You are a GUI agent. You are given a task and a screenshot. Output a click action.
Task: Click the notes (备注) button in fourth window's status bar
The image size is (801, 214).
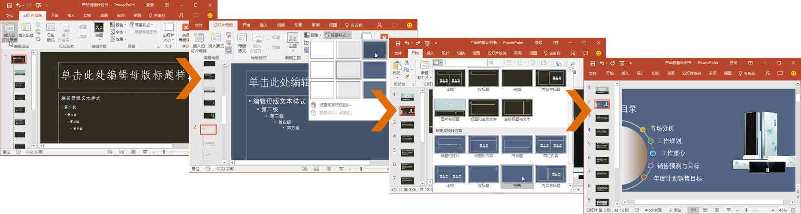pyautogui.click(x=675, y=210)
